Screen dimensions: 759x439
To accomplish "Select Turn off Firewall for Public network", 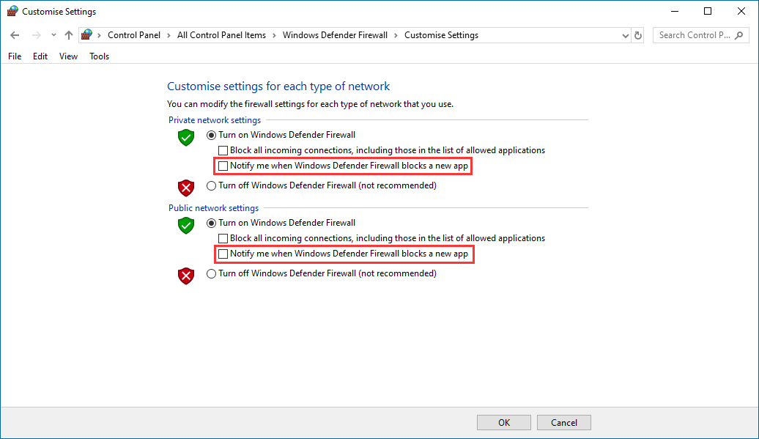I will [212, 274].
